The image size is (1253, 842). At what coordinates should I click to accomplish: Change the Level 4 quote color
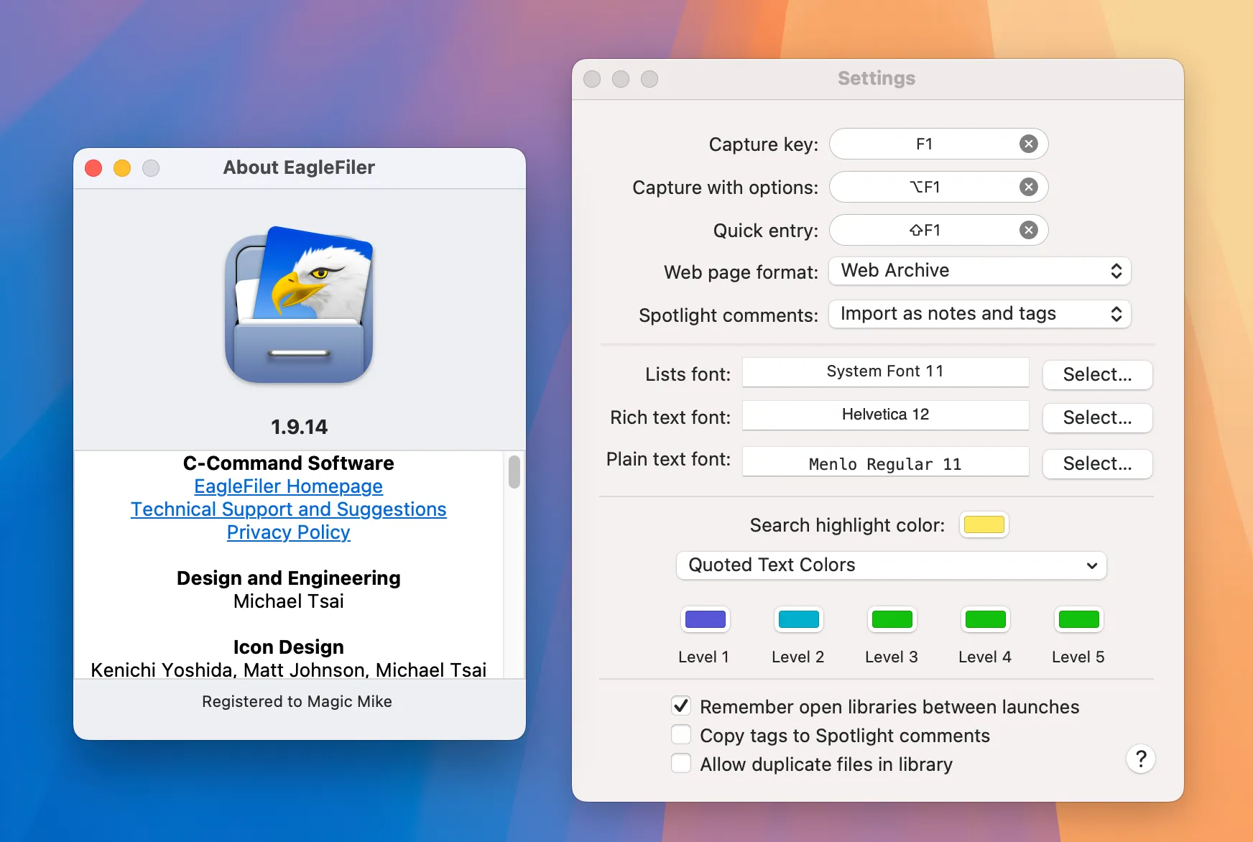pos(985,619)
